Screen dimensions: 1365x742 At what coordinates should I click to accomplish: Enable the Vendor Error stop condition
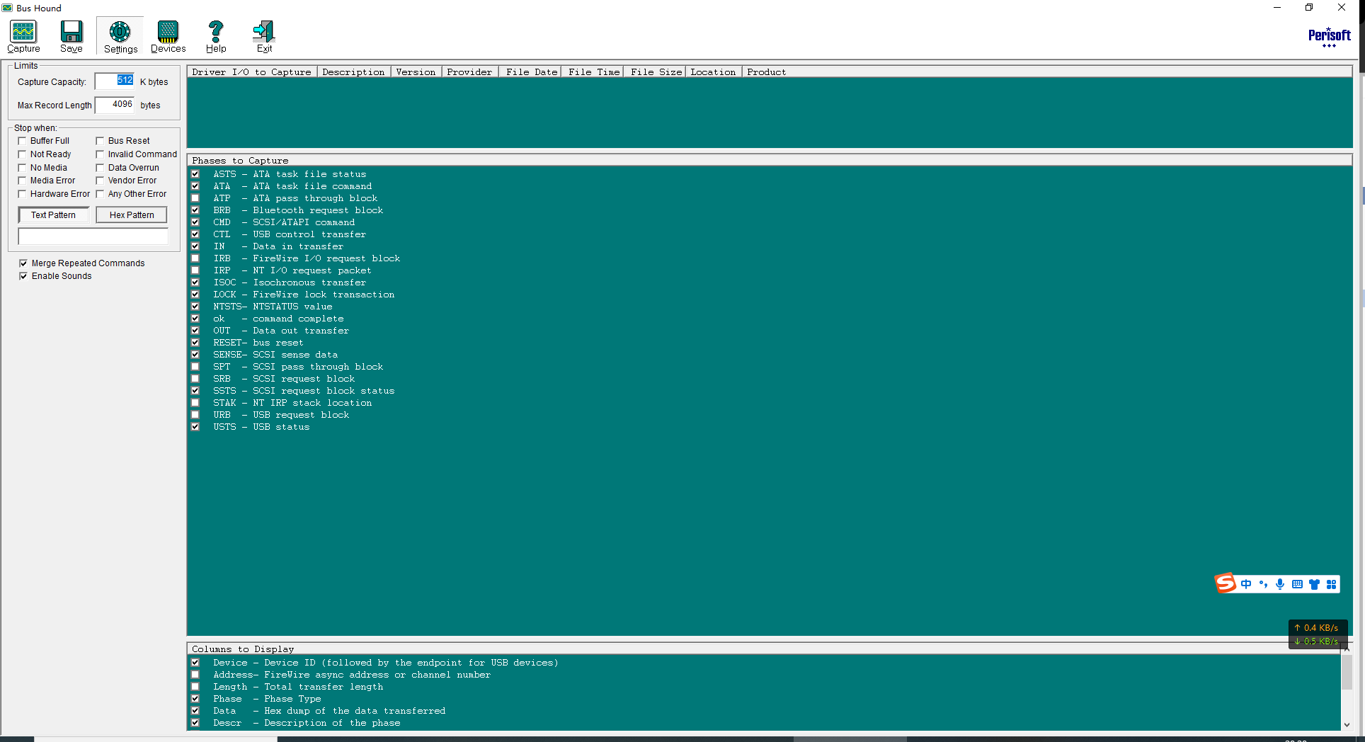(x=100, y=181)
